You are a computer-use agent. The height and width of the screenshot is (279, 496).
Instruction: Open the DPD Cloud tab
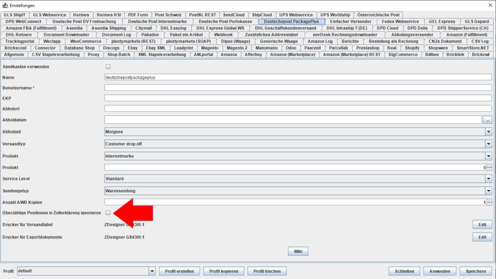click(x=387, y=28)
